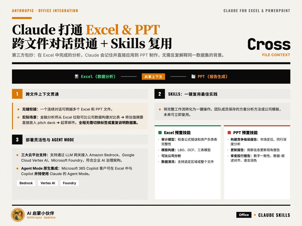Open the ANTHROPIC · OFFICE INTEGRATION menu
The image size is (302, 226).
[45, 11]
